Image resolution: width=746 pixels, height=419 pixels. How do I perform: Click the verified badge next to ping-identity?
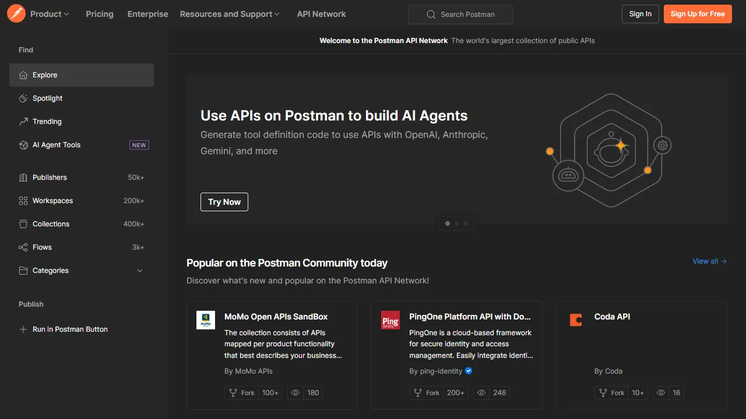(x=469, y=371)
